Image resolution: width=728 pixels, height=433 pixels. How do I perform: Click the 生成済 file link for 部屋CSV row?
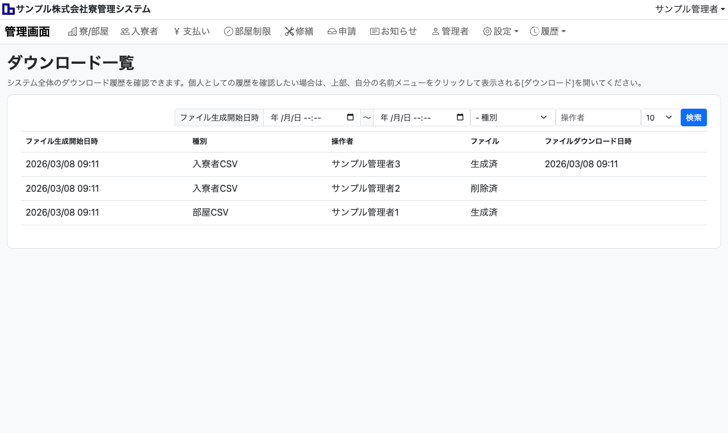click(484, 212)
